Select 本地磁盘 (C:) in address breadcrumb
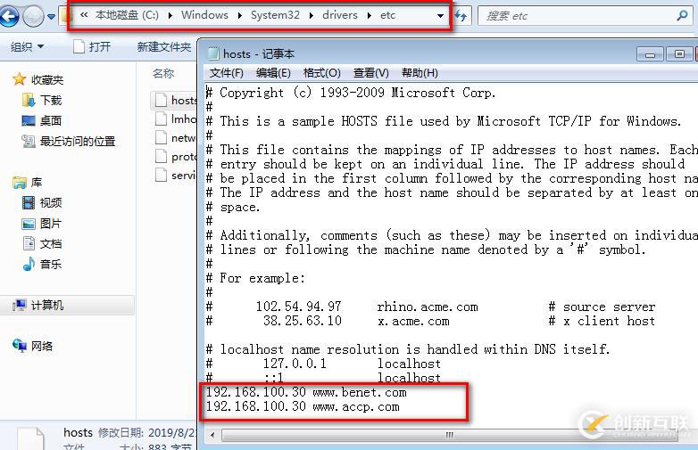698x450 pixels. tap(127, 15)
